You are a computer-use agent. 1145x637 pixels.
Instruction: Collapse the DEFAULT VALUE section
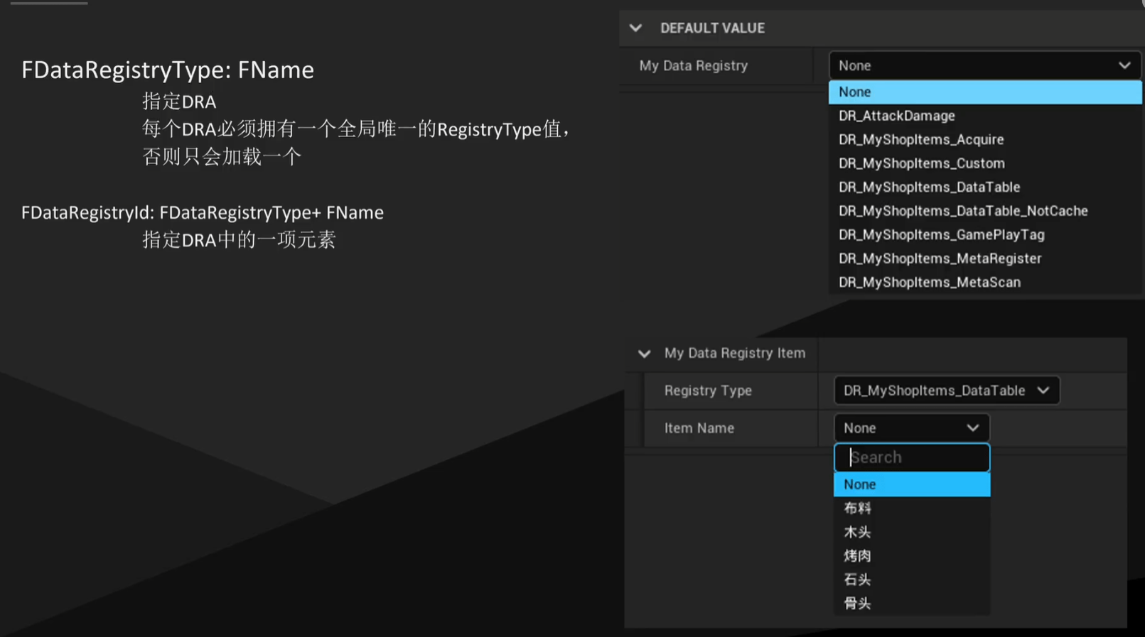coord(635,28)
